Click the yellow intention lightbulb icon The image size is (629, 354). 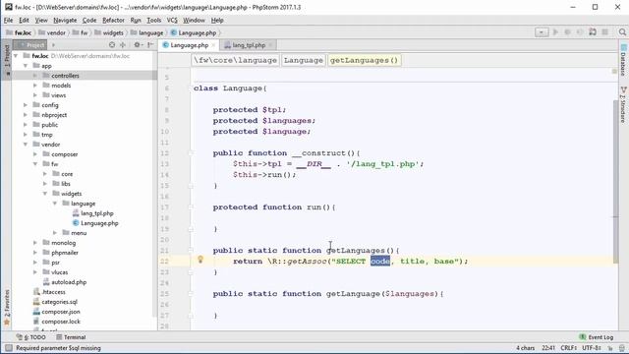[x=200, y=260]
